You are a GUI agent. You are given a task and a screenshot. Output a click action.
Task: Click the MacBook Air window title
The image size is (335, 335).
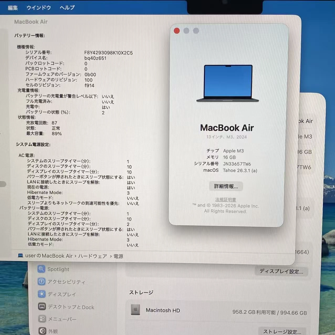click(31, 22)
